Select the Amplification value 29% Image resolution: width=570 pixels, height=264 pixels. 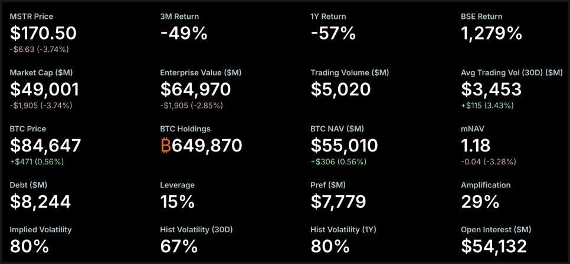click(x=480, y=202)
